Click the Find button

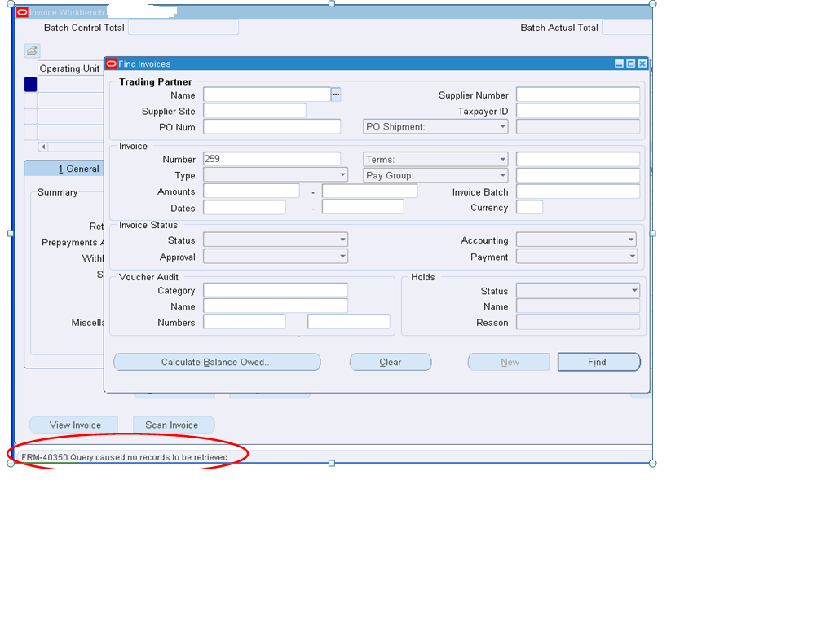[x=598, y=362]
